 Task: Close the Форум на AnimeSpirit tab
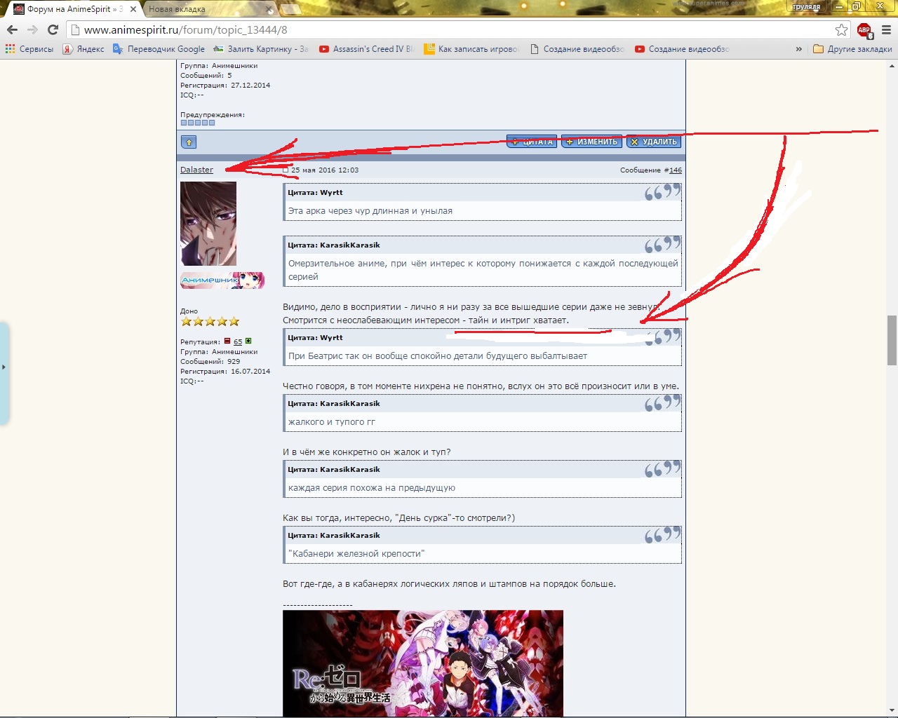pos(133,9)
